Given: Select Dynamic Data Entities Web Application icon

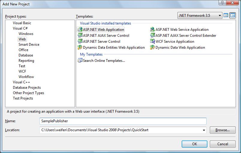Looking at the screenshot, I should point(80,48).
